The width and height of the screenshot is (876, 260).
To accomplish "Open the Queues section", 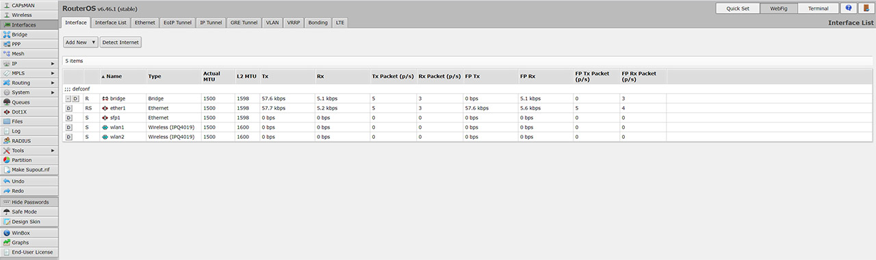I will point(29,102).
